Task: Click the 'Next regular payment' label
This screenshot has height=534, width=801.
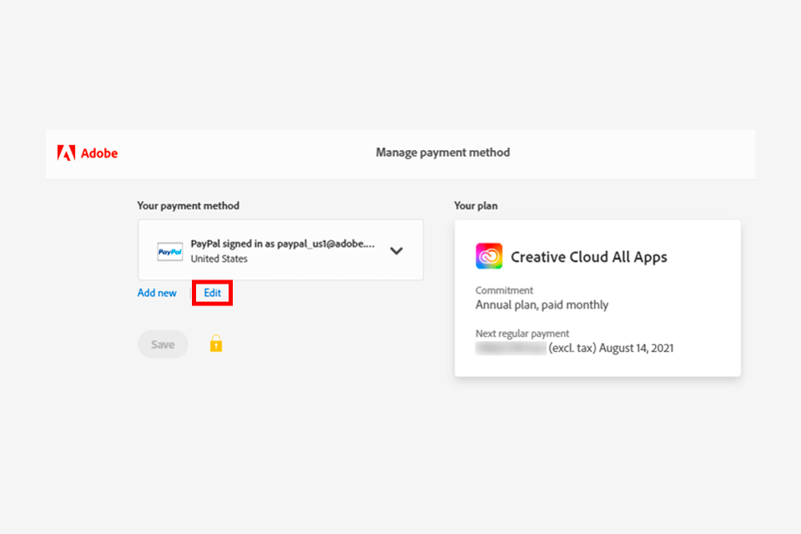Action: [x=522, y=334]
